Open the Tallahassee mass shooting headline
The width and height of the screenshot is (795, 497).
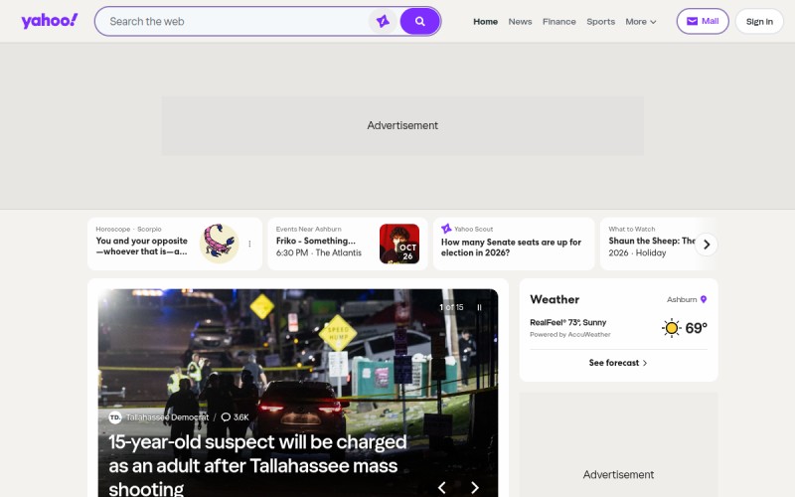click(257, 464)
